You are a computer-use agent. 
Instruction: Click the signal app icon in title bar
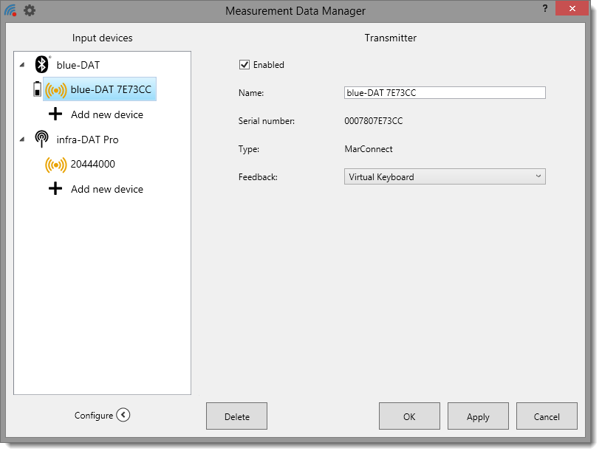point(10,10)
